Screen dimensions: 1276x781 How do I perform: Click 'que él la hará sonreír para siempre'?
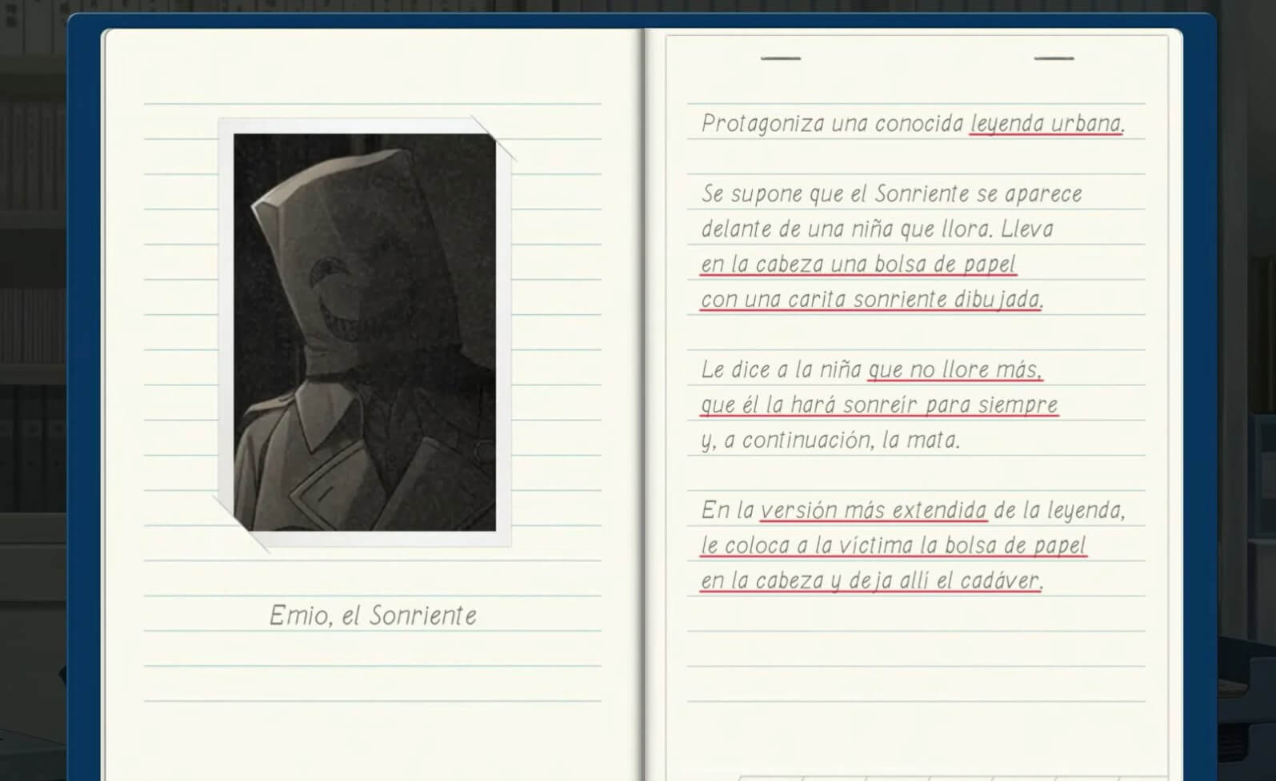coord(879,404)
